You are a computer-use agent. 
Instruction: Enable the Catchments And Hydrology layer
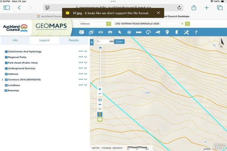[x=6, y=52]
